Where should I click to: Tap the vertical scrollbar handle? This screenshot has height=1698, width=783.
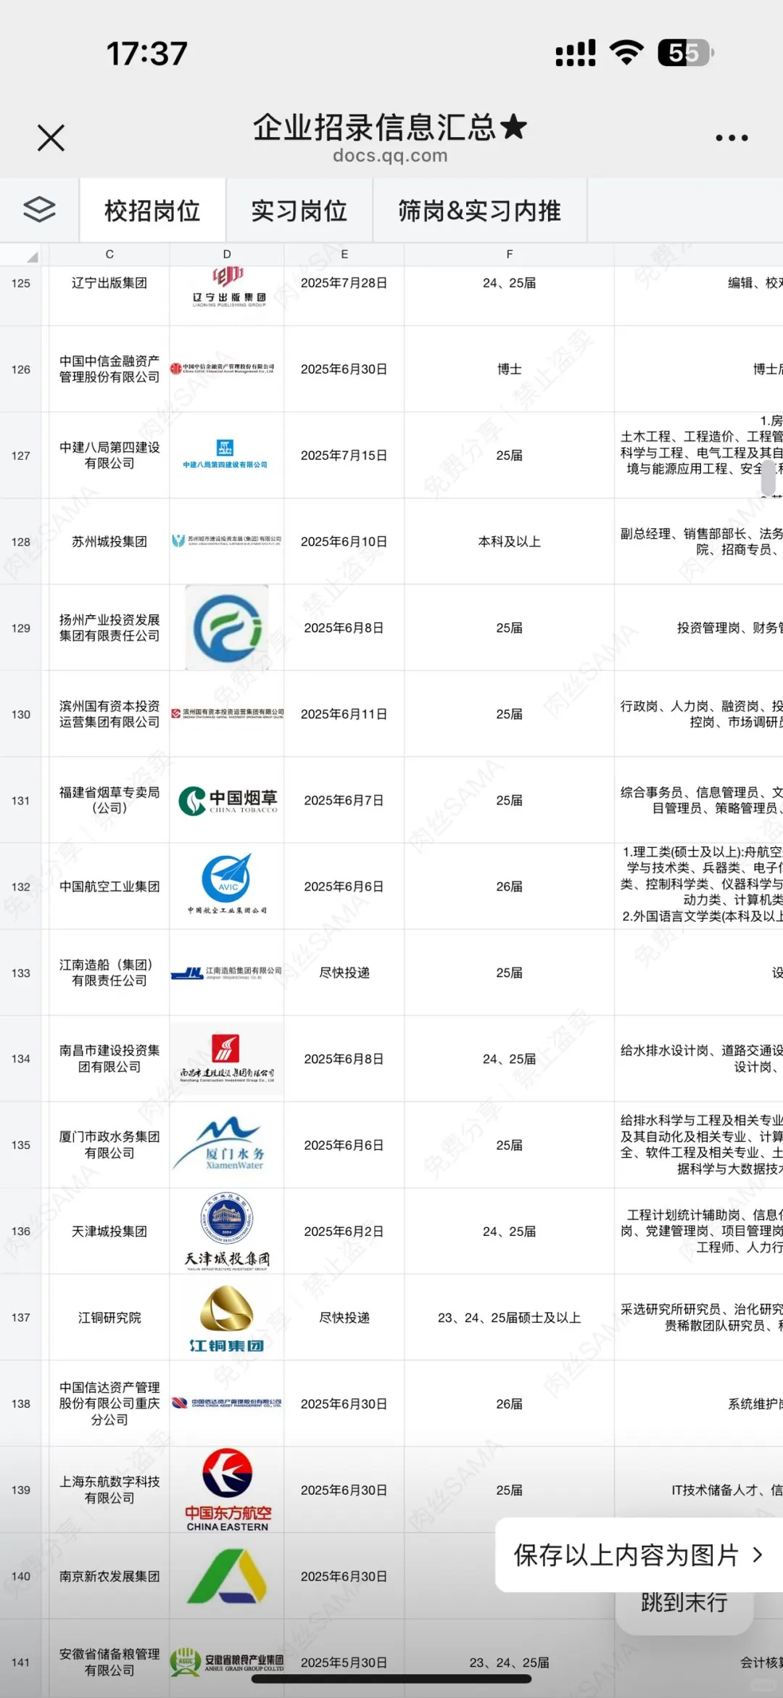pyautogui.click(x=768, y=477)
